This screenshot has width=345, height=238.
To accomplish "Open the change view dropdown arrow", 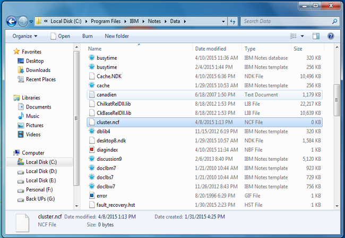I will [302, 36].
